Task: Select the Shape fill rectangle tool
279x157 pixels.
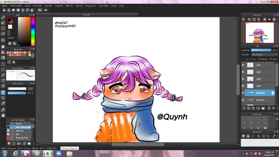Action: click(x=3, y=47)
